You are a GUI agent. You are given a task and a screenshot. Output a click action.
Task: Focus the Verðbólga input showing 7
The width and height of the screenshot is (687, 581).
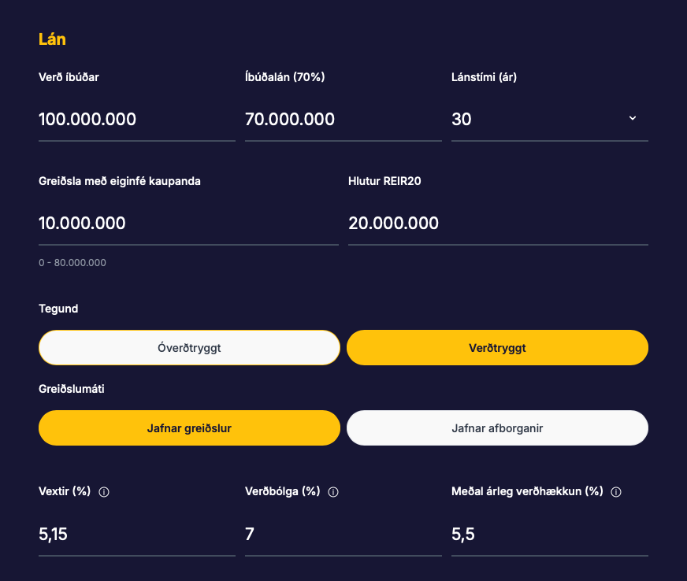click(x=343, y=535)
